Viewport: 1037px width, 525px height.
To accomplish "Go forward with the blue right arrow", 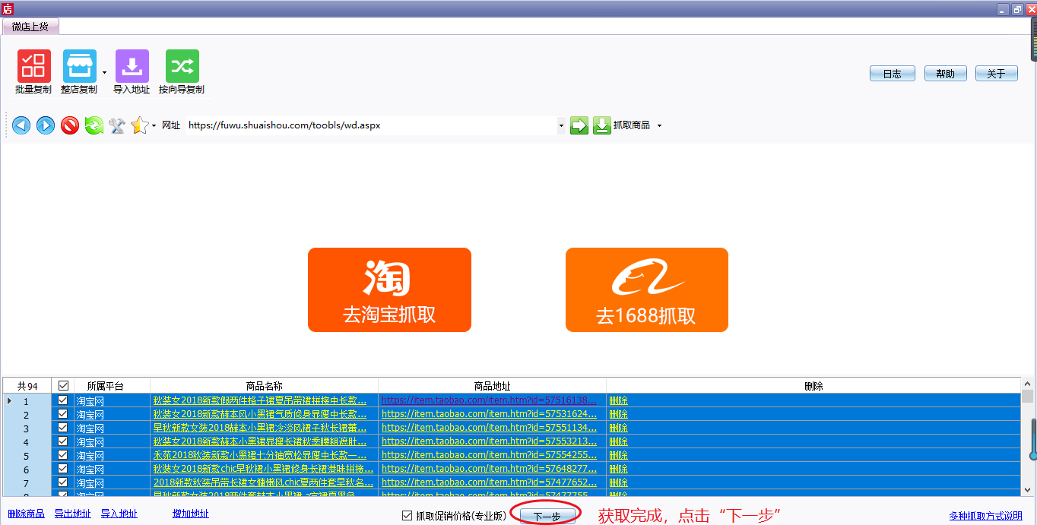I will [x=46, y=125].
